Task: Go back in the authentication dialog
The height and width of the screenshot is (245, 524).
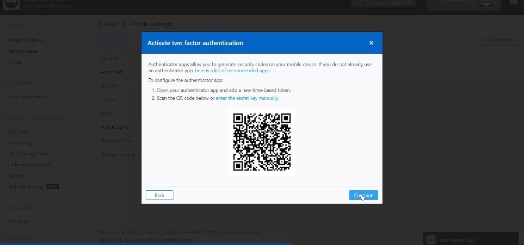Action: [x=159, y=195]
